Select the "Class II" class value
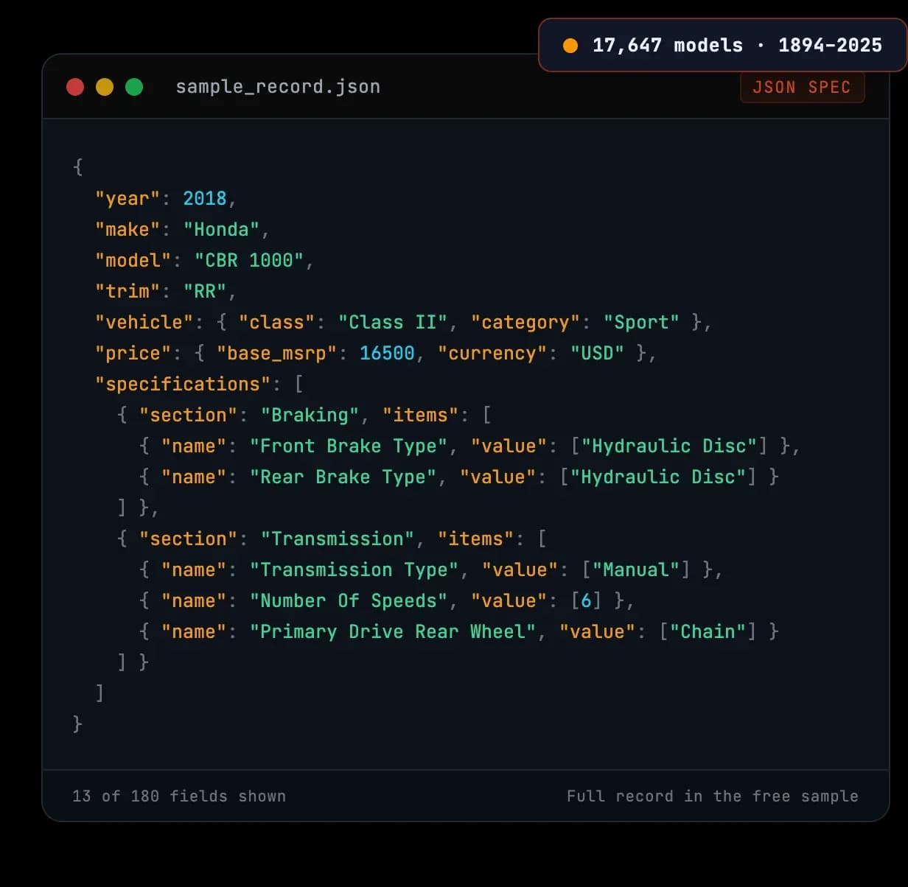The width and height of the screenshot is (908, 887). click(393, 323)
